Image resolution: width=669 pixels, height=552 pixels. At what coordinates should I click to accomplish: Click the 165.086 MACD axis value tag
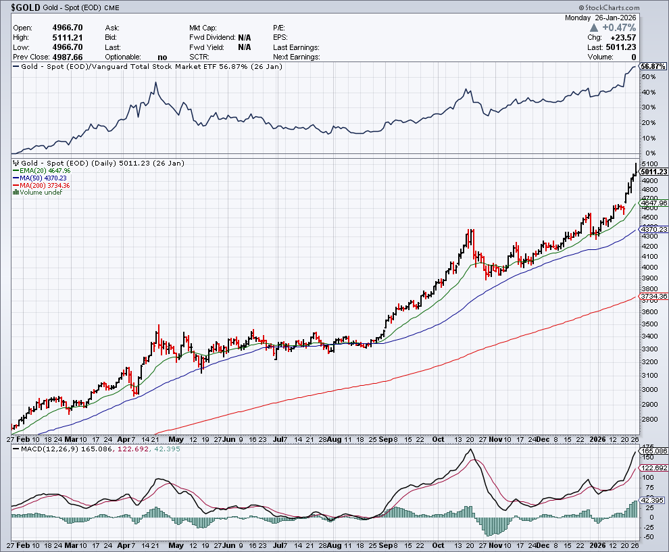pos(654,451)
